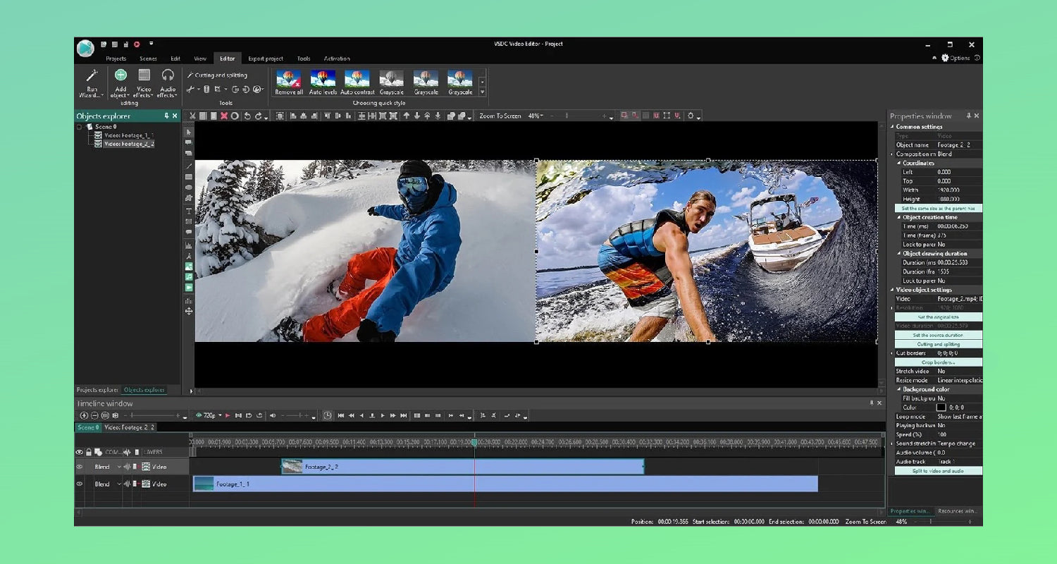Select the text T tool in left toolbar
The image size is (1057, 564).
pos(189,210)
